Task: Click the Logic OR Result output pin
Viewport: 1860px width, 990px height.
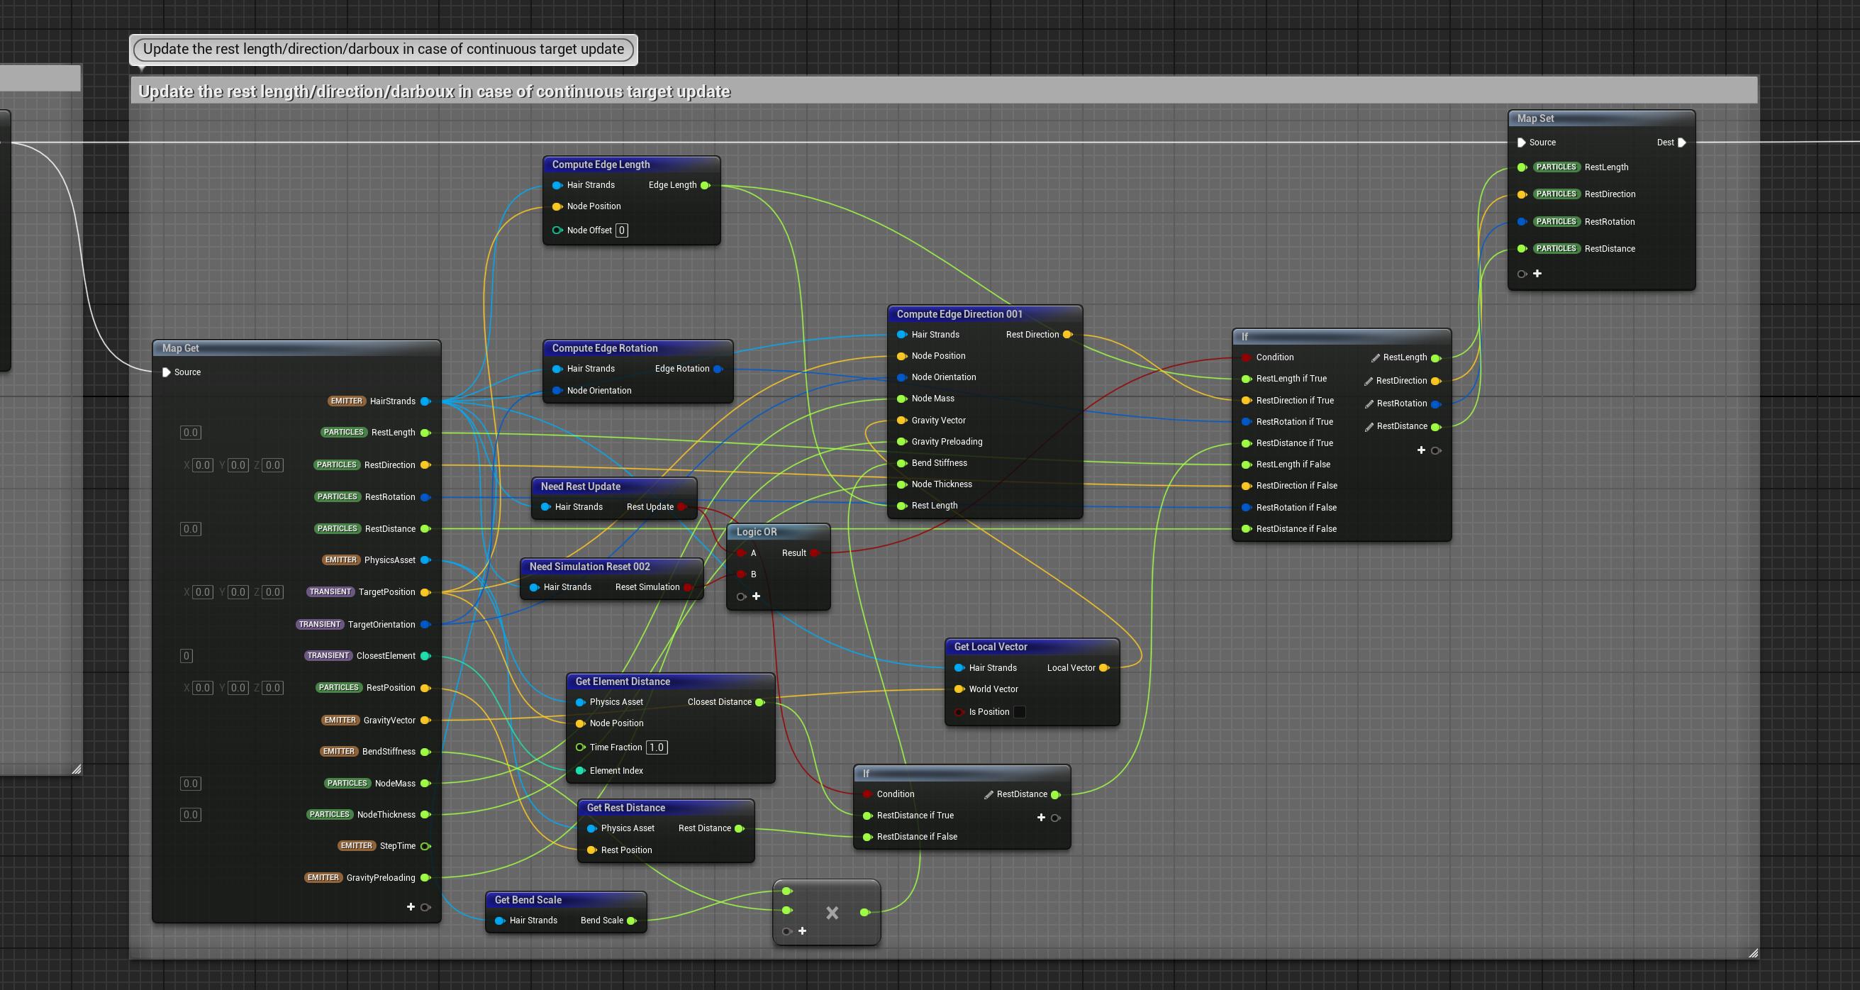Action: [815, 553]
